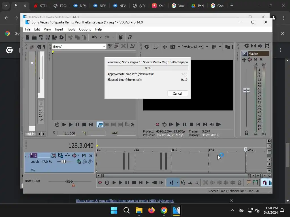Click the dim output speaker icon
The image size is (290, 217).
[260, 46]
